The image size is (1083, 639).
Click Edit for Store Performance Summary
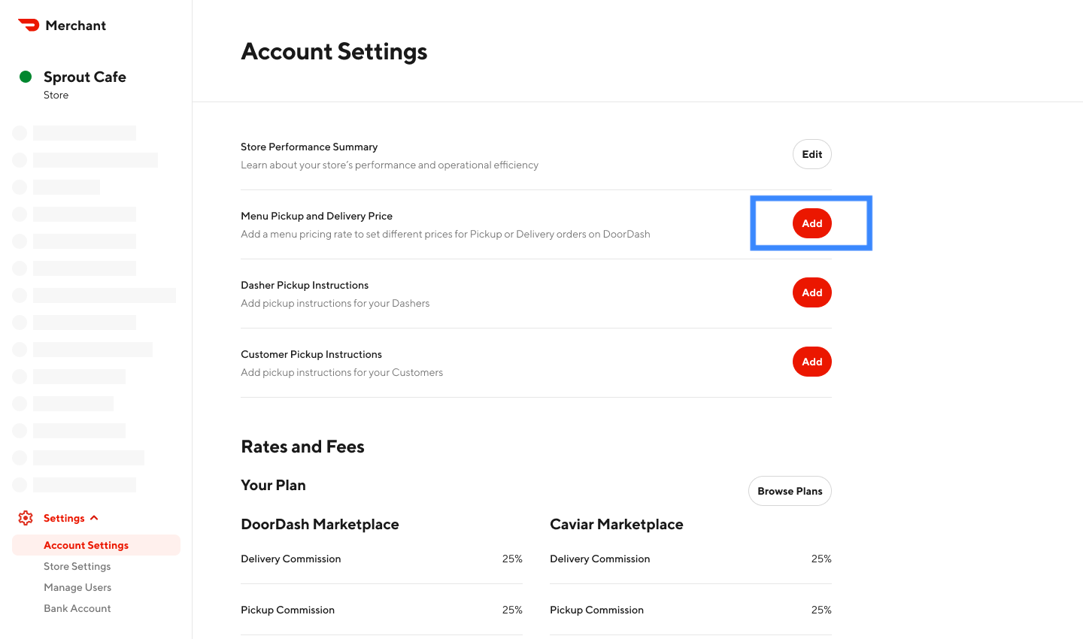tap(811, 154)
